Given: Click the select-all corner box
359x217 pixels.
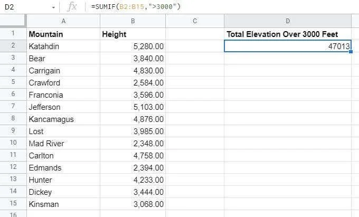Looking at the screenshot, I should [13, 21].
